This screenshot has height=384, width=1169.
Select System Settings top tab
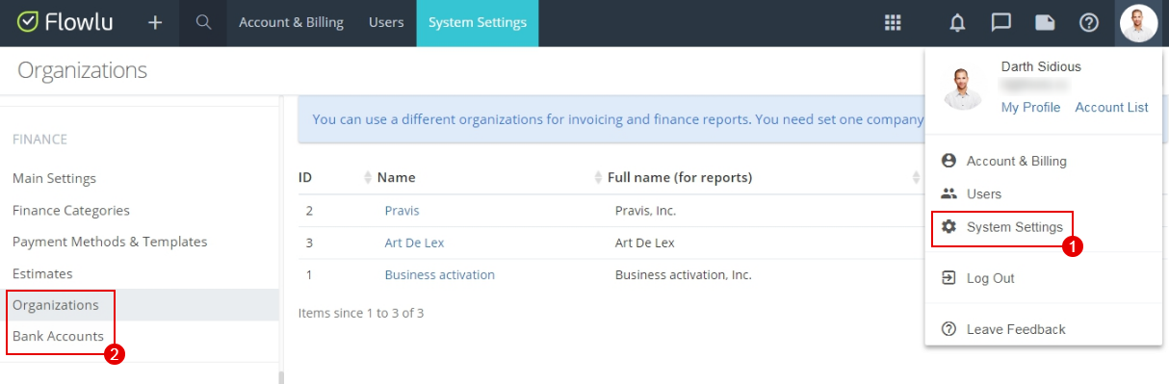tap(478, 23)
